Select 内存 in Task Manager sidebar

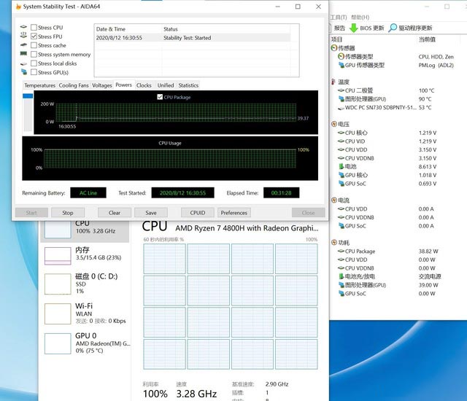[x=85, y=255]
